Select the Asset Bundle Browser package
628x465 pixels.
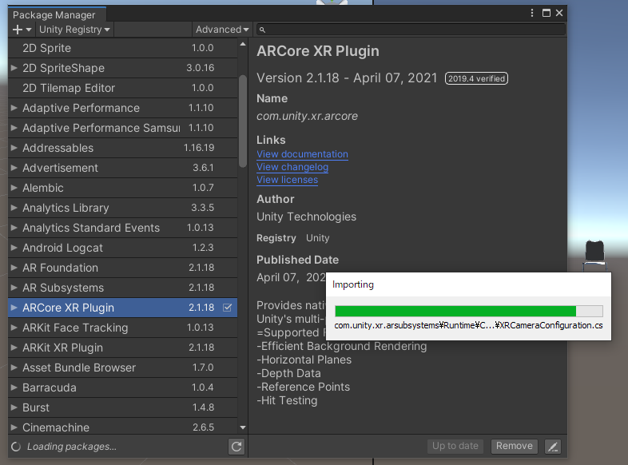click(122, 368)
